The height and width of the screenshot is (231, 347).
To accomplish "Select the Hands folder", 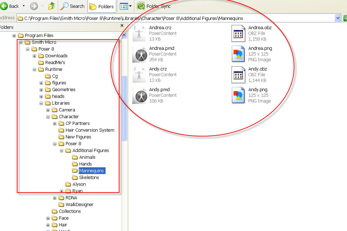I will (86, 164).
